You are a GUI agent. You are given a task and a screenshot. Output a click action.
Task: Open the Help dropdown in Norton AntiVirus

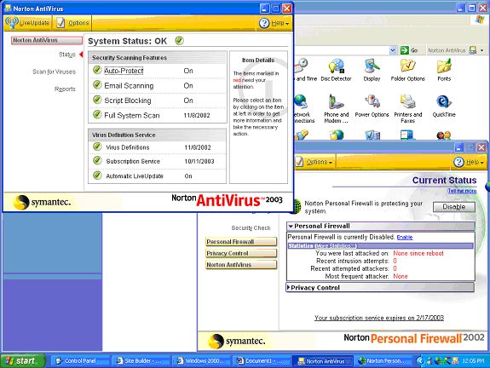click(x=274, y=23)
